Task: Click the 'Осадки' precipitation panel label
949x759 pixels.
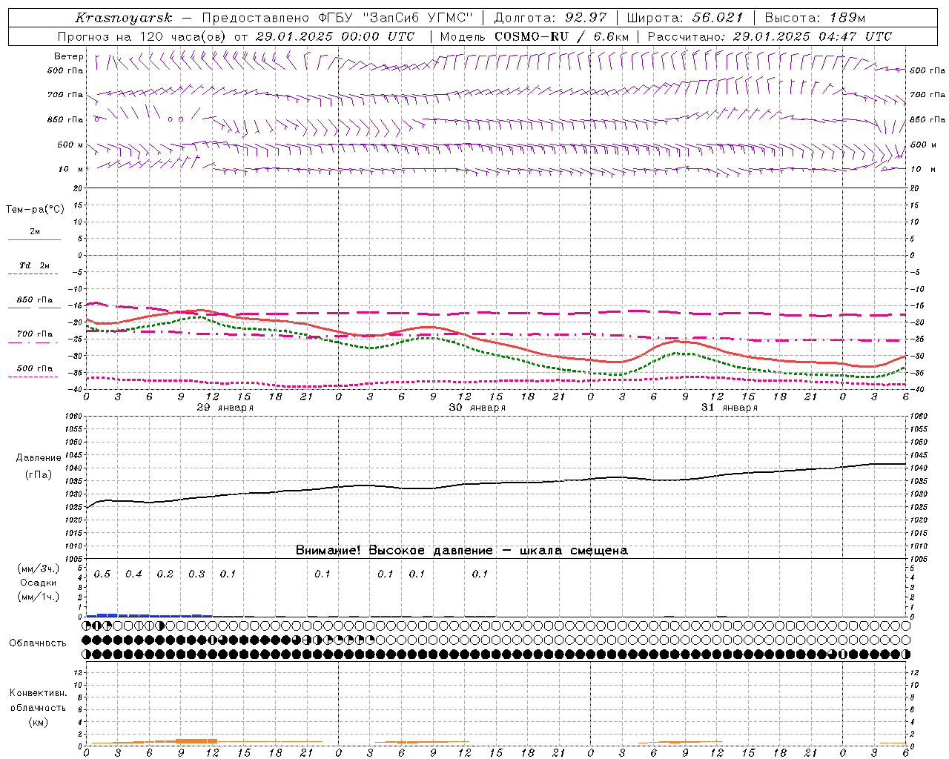Action: (39, 583)
